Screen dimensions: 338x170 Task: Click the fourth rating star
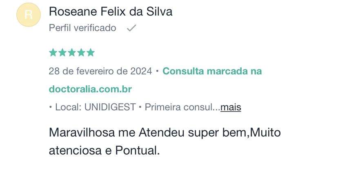click(x=81, y=52)
